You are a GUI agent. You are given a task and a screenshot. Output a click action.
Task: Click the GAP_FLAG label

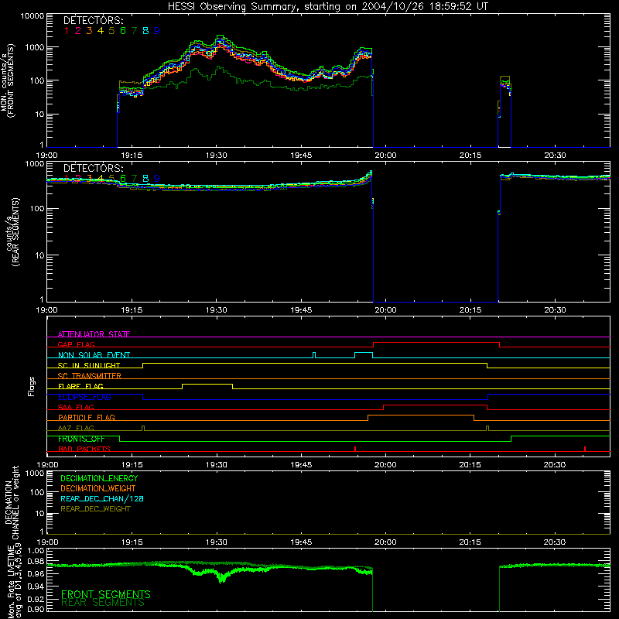click(77, 344)
